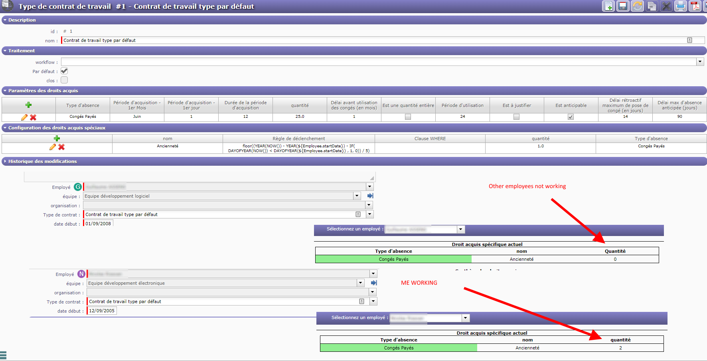Delete the Ancienneté special right row
Image resolution: width=707 pixels, height=361 pixels.
[61, 147]
